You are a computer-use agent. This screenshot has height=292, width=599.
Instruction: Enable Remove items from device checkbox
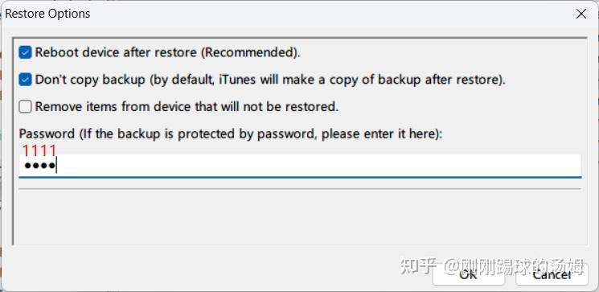pos(25,107)
